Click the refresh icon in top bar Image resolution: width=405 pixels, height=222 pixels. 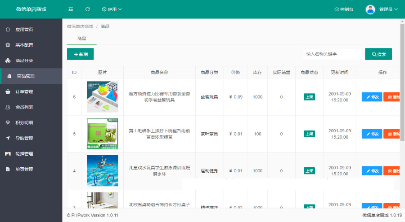(x=87, y=9)
